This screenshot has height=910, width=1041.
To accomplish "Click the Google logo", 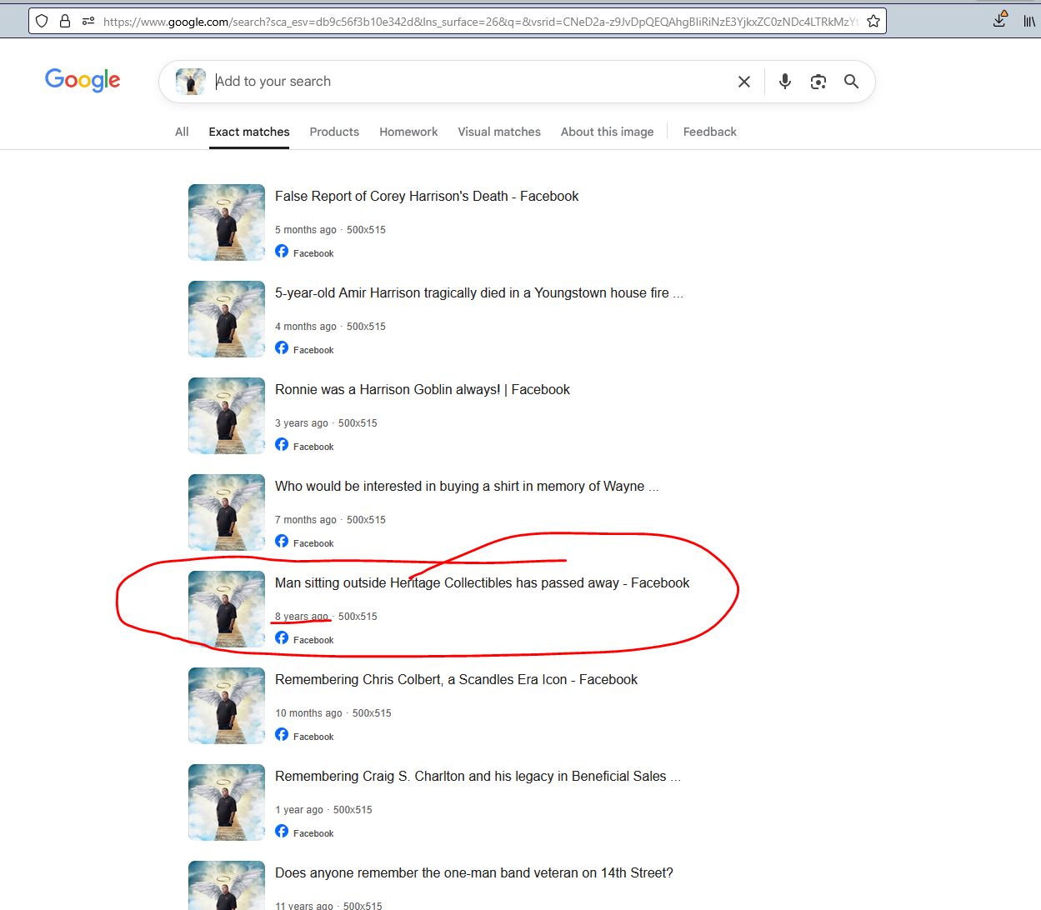I will (83, 80).
